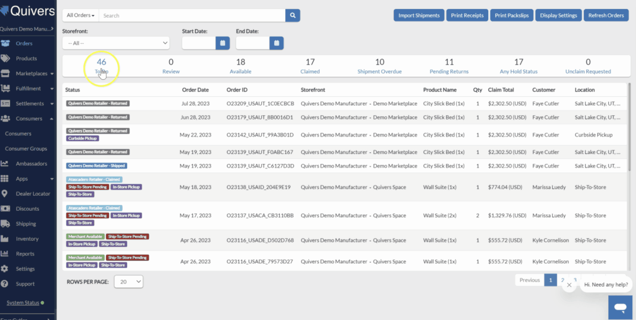The image size is (636, 320).
Task: Click in the orders search field
Action: (x=192, y=16)
